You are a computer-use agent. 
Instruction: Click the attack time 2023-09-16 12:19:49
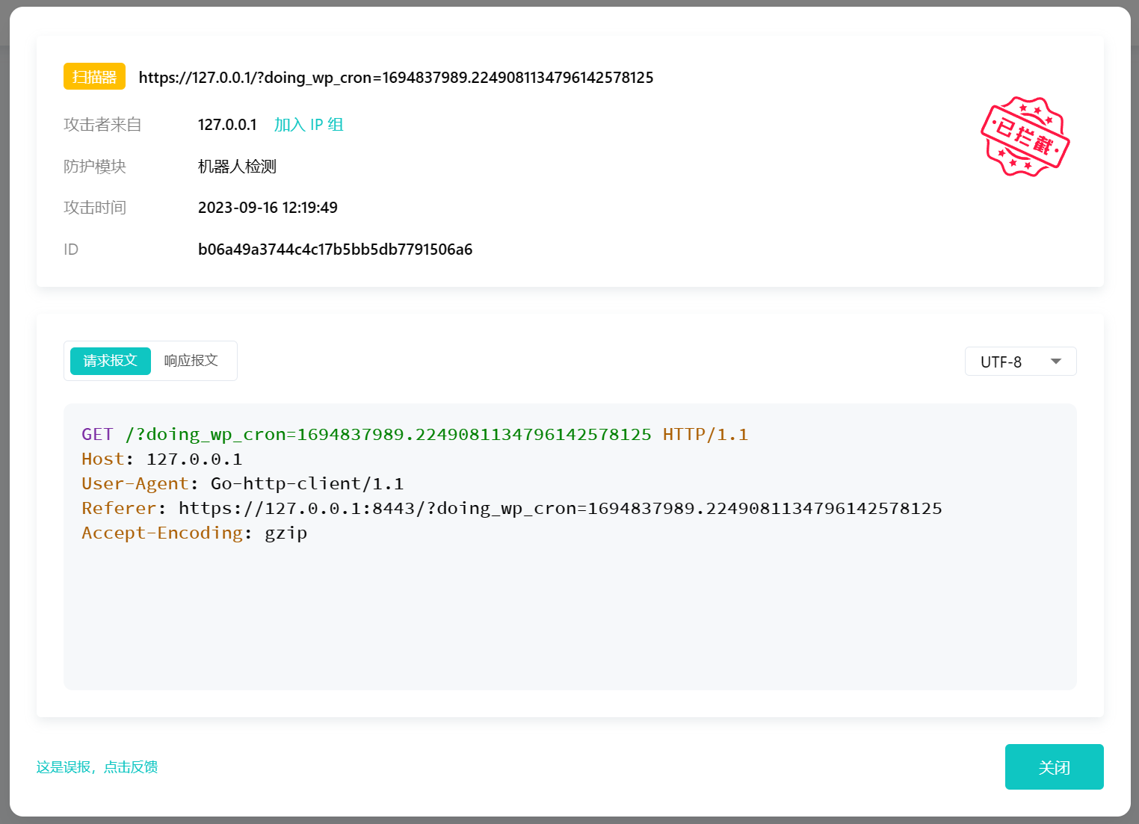(268, 207)
